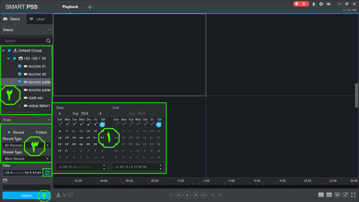Viewport: 359px width, 202px height.
Task: Collapse the 192.168.1.34 device node
Action: [x=8, y=59]
